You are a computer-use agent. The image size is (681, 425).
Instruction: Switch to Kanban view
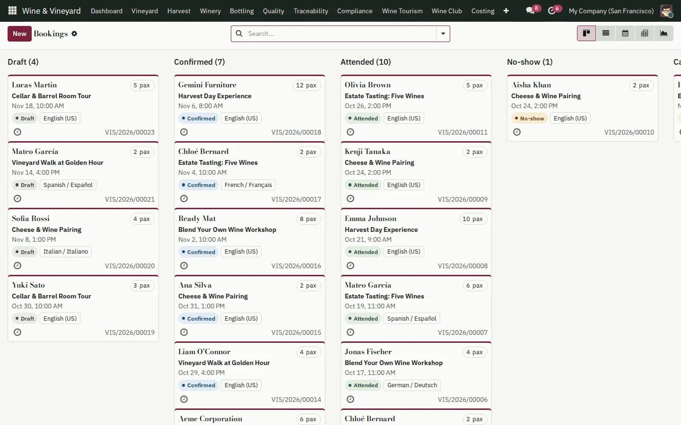(x=586, y=34)
